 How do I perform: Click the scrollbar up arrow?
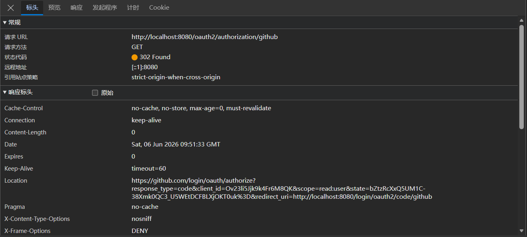[522, 20]
